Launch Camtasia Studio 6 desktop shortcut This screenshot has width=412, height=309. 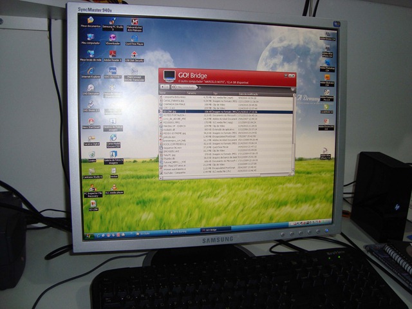coord(92,173)
